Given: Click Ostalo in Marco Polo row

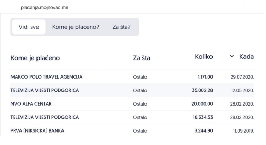Looking at the screenshot, I should tap(140, 77).
